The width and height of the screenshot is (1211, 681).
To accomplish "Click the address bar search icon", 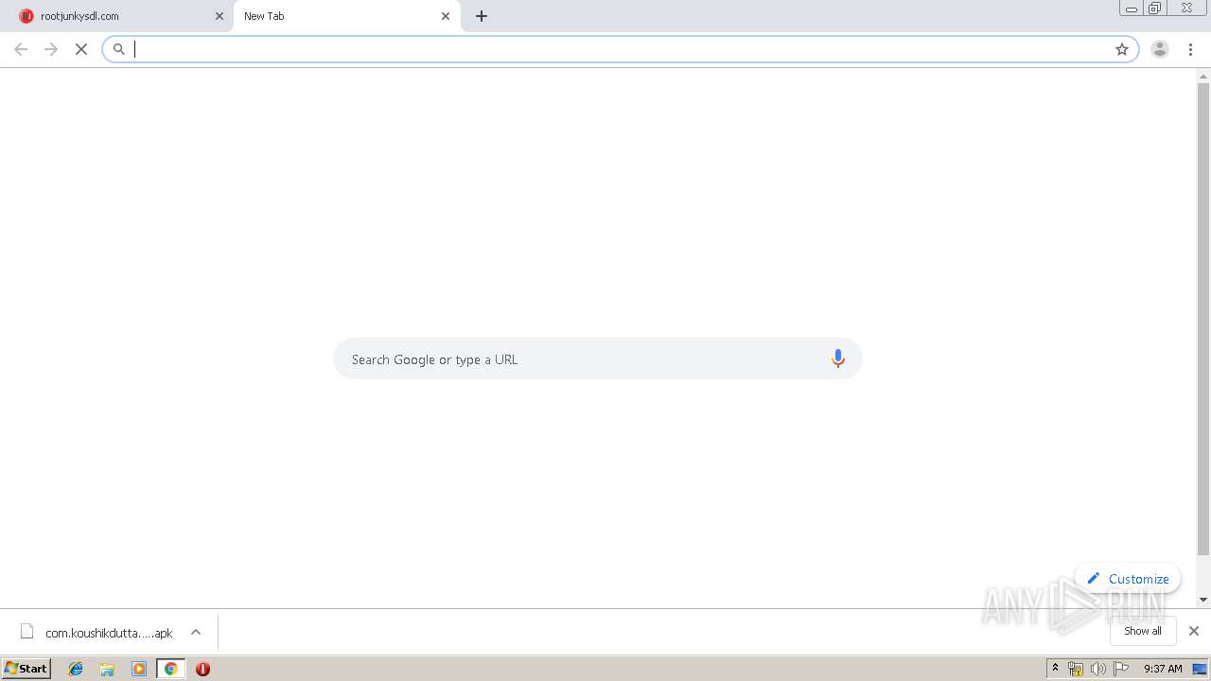I will coord(119,49).
